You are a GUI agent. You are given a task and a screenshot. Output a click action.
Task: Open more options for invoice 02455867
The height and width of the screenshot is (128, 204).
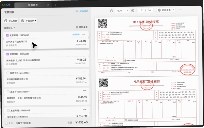[x=85, y=91]
